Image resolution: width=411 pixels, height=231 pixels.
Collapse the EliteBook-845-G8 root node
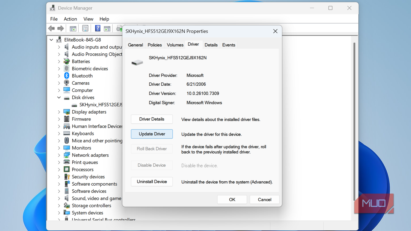tap(51, 40)
